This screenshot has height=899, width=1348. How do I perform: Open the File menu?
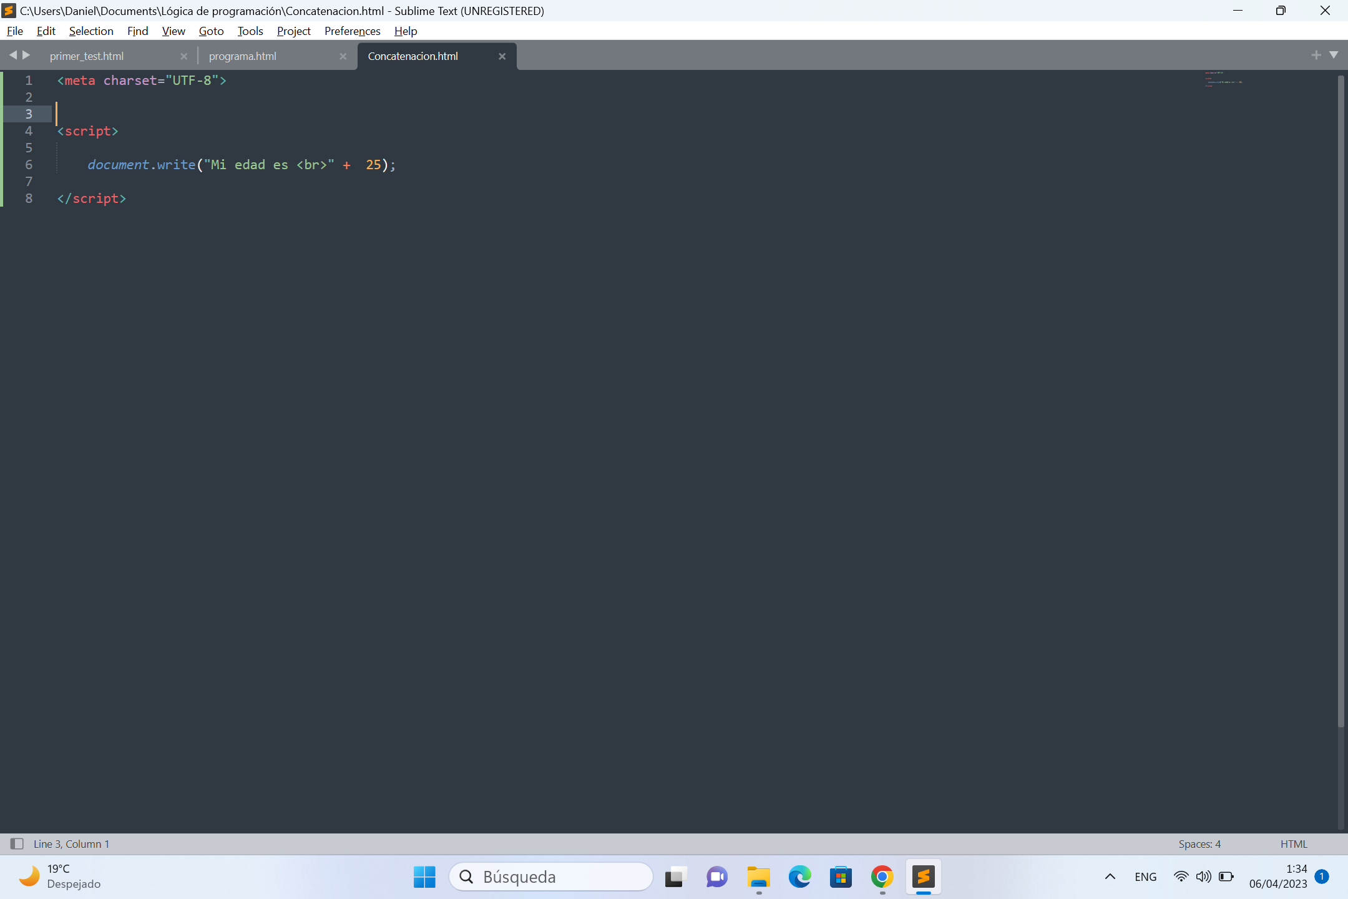point(15,31)
